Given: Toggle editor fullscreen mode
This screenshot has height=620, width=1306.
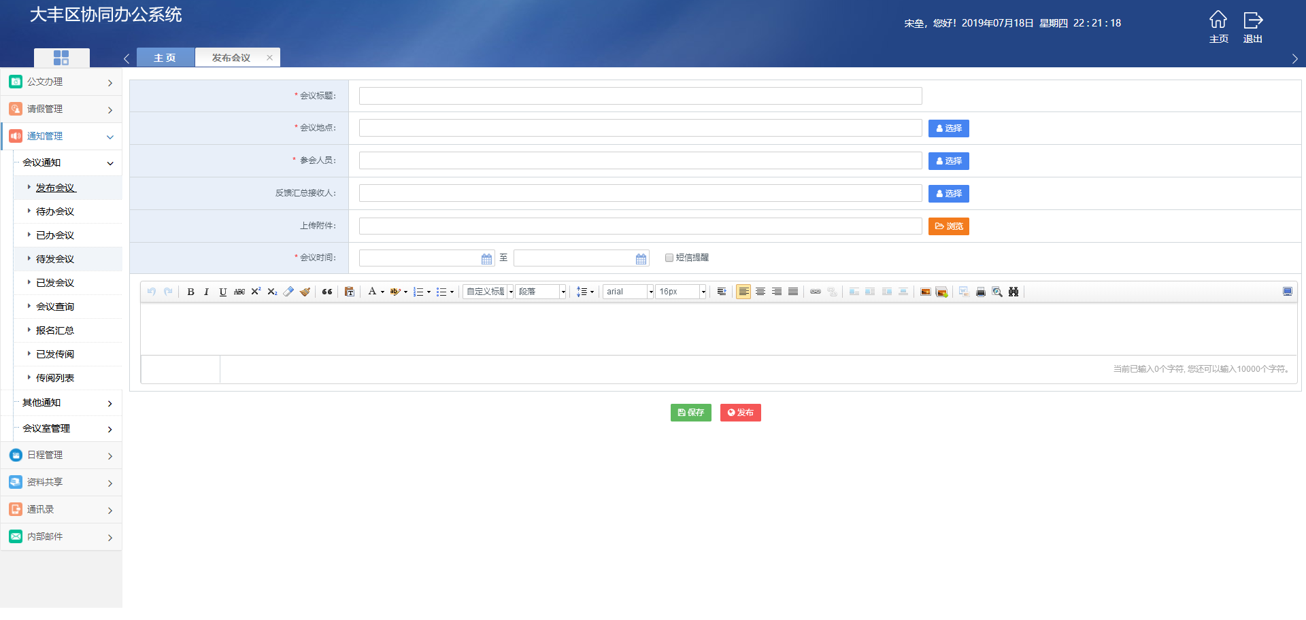Looking at the screenshot, I should click(x=1288, y=292).
